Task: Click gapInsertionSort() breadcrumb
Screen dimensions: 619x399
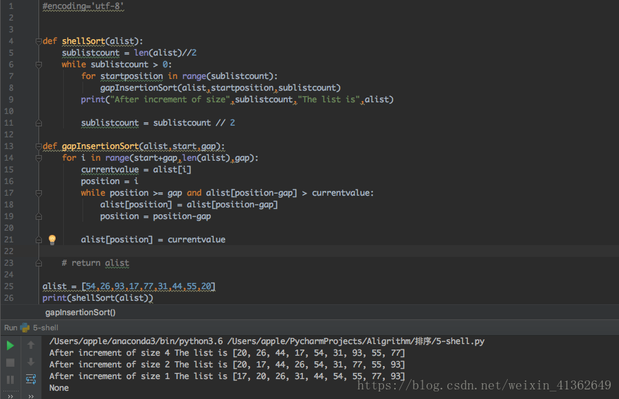Action: coord(80,312)
